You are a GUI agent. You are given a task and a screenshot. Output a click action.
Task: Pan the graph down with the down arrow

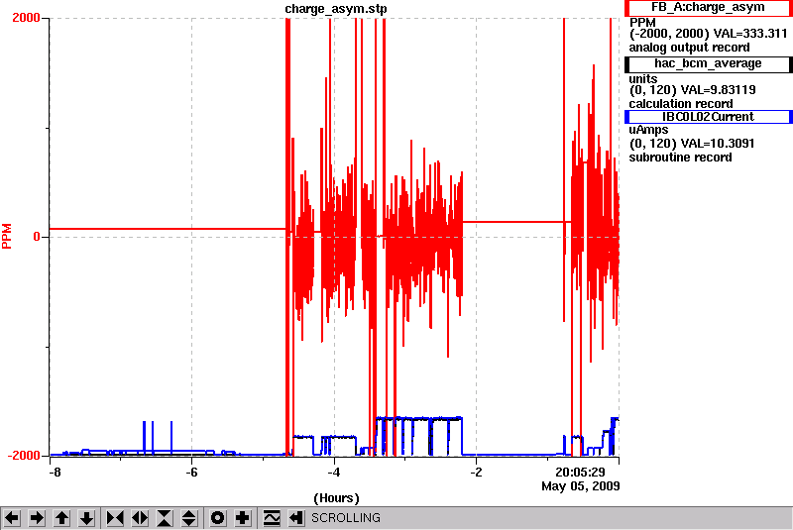[87, 518]
